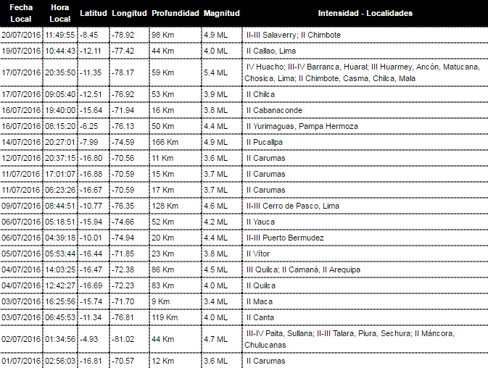
Task: Select the Latitud column header
Action: [93, 14]
